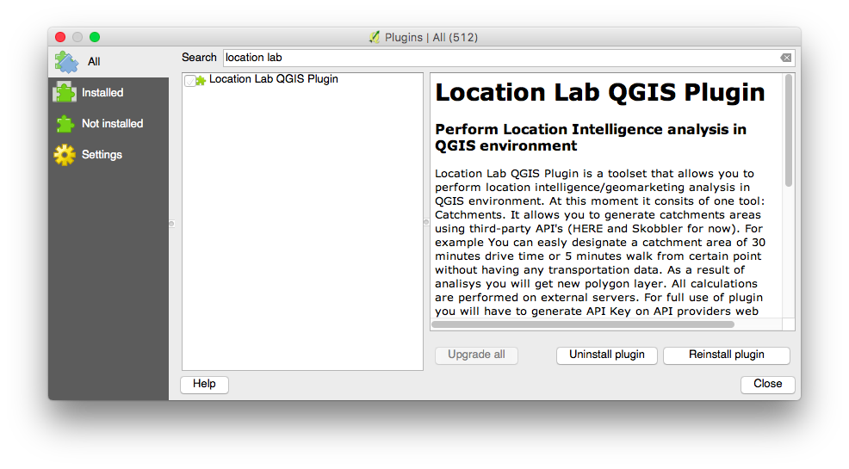Switch to the Installed tab label
The height and width of the screenshot is (469, 849).
point(102,92)
